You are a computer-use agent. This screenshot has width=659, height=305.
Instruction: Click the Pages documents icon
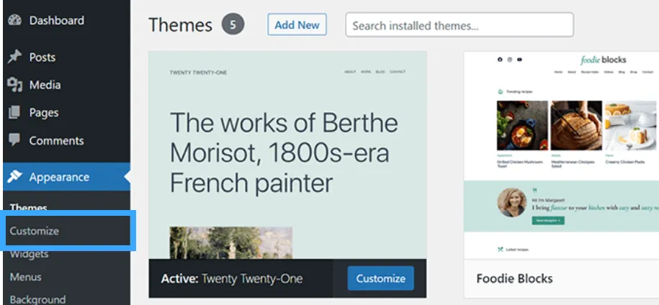point(14,112)
